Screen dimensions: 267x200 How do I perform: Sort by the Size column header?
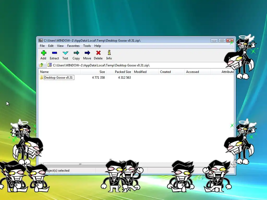[93, 72]
